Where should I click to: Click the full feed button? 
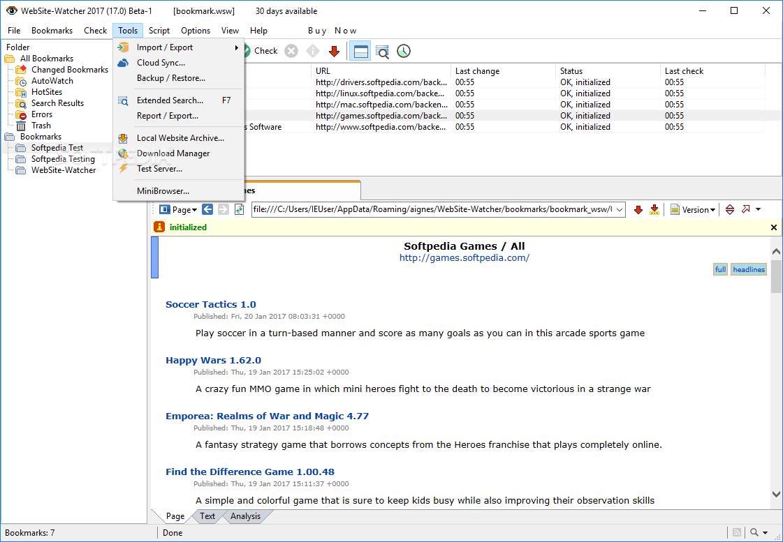tap(720, 270)
